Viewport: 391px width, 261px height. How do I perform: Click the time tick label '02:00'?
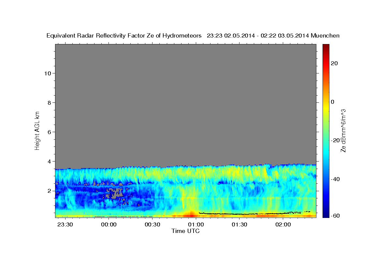[283, 225]
